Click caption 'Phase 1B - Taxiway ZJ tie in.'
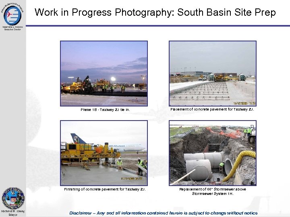Viewport: 290px width, 217px height. 105,110
